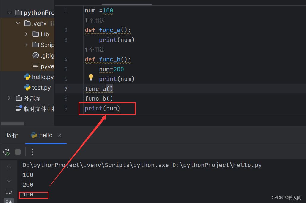Click the func_b definition name
306x203 pixels.
pos(109,59)
